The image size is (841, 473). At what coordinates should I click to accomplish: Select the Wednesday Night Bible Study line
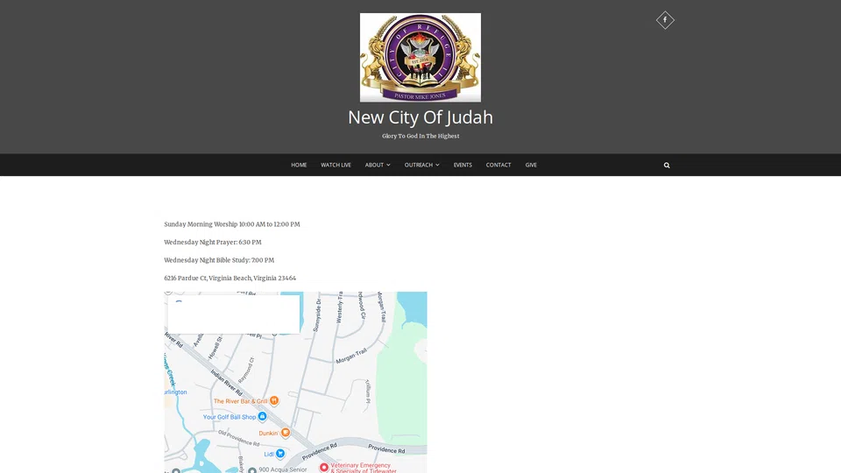pos(219,260)
